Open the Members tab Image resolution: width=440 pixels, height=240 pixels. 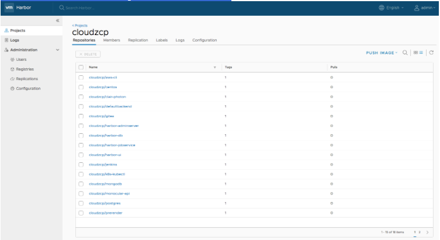point(112,40)
